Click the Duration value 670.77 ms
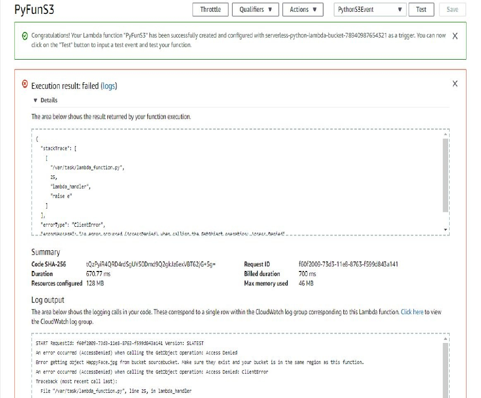 pyautogui.click(x=98, y=274)
